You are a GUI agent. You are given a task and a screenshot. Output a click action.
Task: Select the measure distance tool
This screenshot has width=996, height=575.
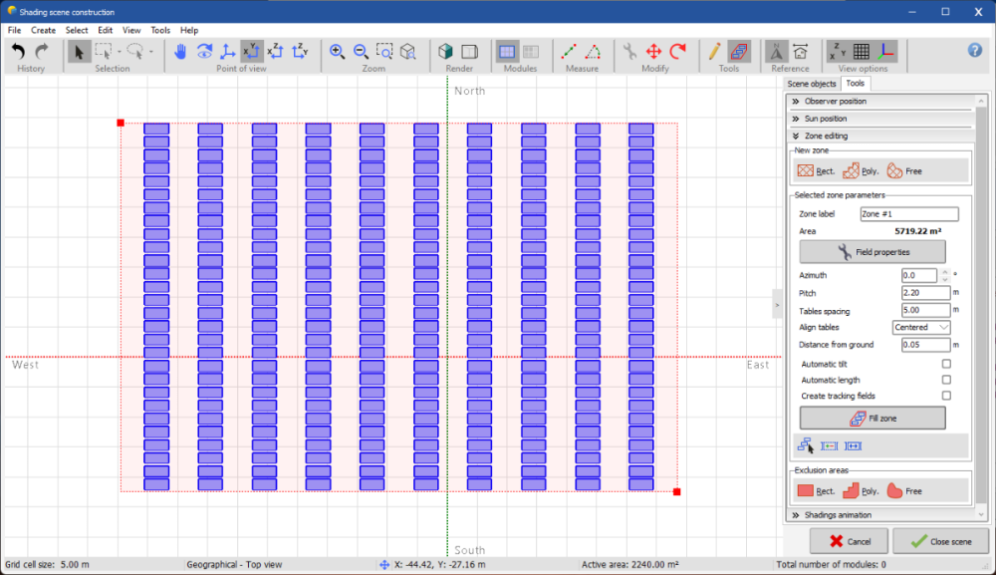click(570, 52)
